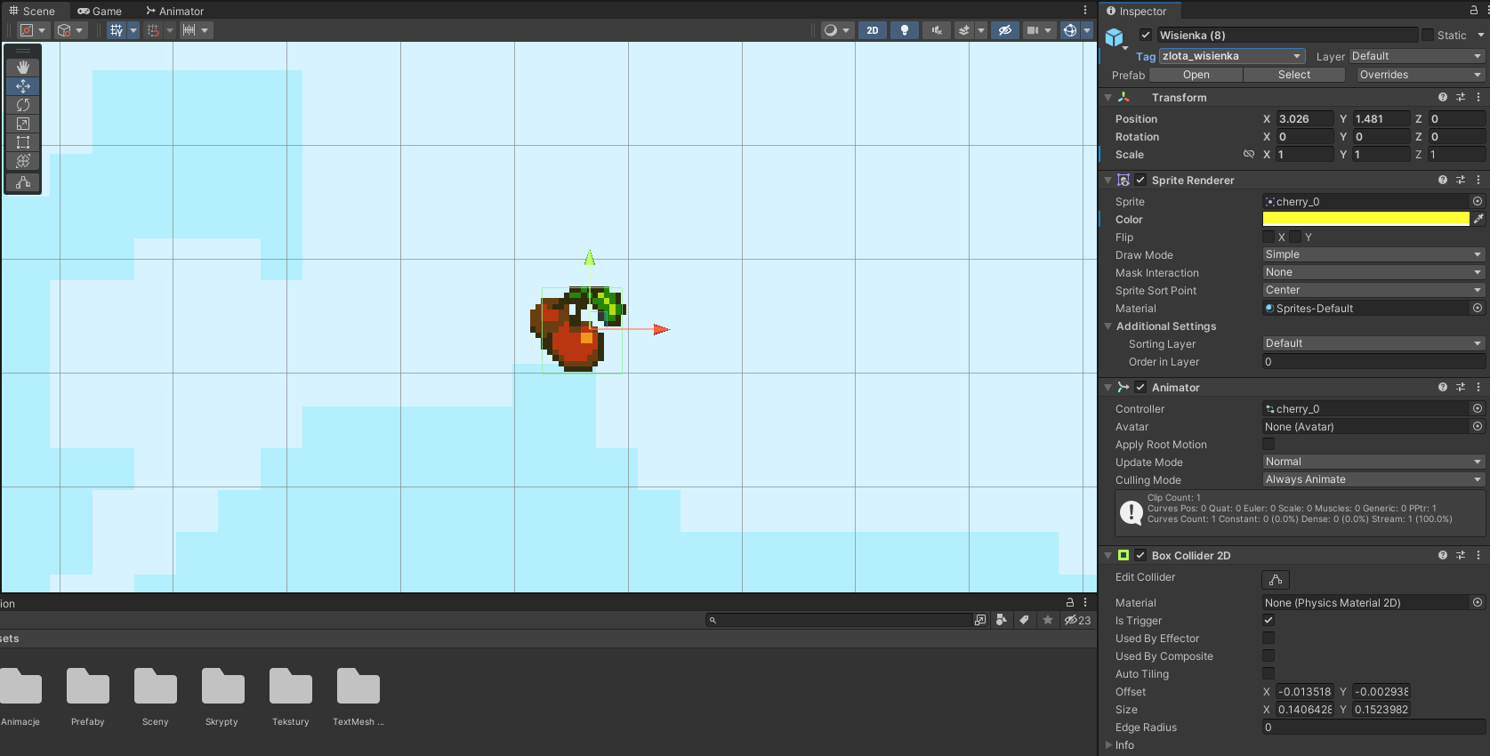The height and width of the screenshot is (756, 1490).
Task: Select the Scale tool
Action: point(23,124)
